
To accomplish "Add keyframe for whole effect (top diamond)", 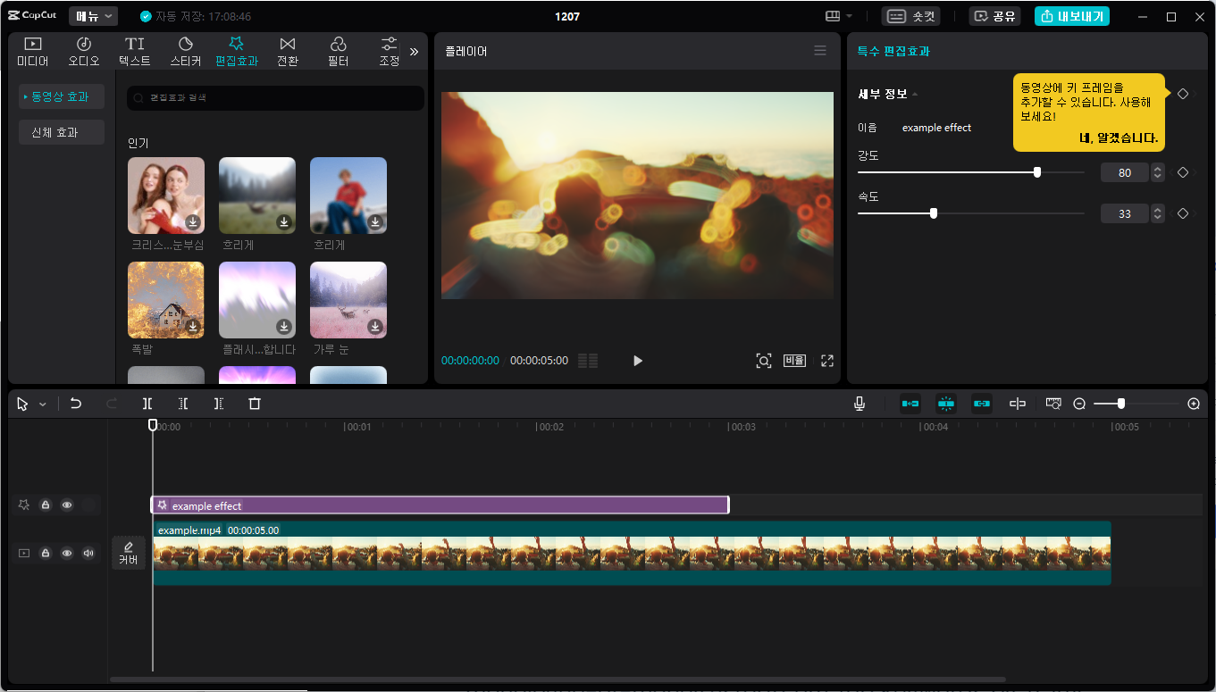I will tap(1183, 94).
